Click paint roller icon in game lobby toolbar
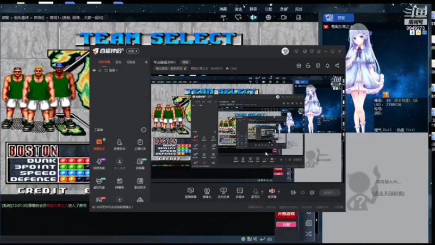The image size is (435, 245). (223, 17)
